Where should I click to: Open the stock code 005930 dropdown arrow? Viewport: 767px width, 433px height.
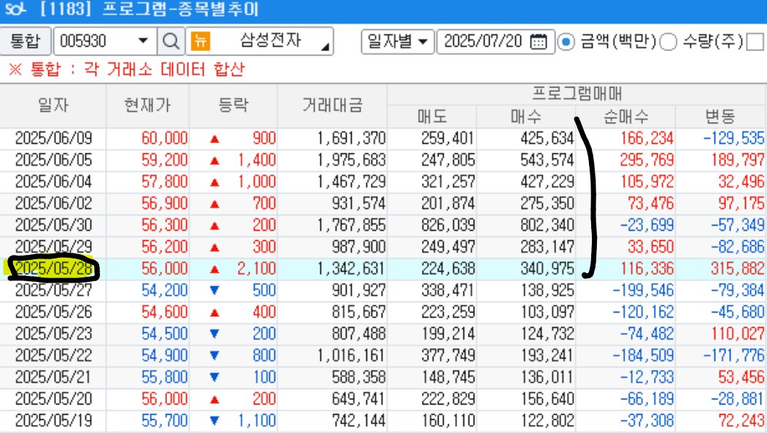143,41
